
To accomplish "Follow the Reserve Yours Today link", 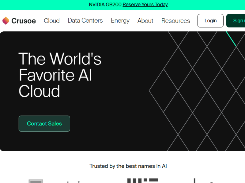I will click(x=145, y=5).
